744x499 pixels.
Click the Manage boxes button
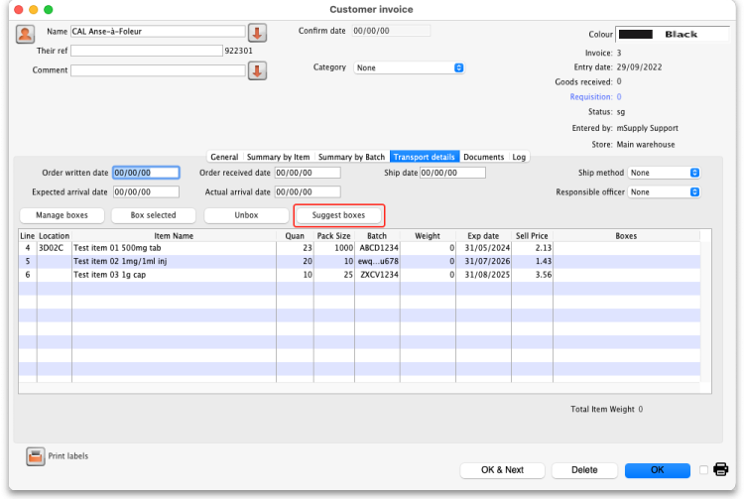[x=62, y=215]
